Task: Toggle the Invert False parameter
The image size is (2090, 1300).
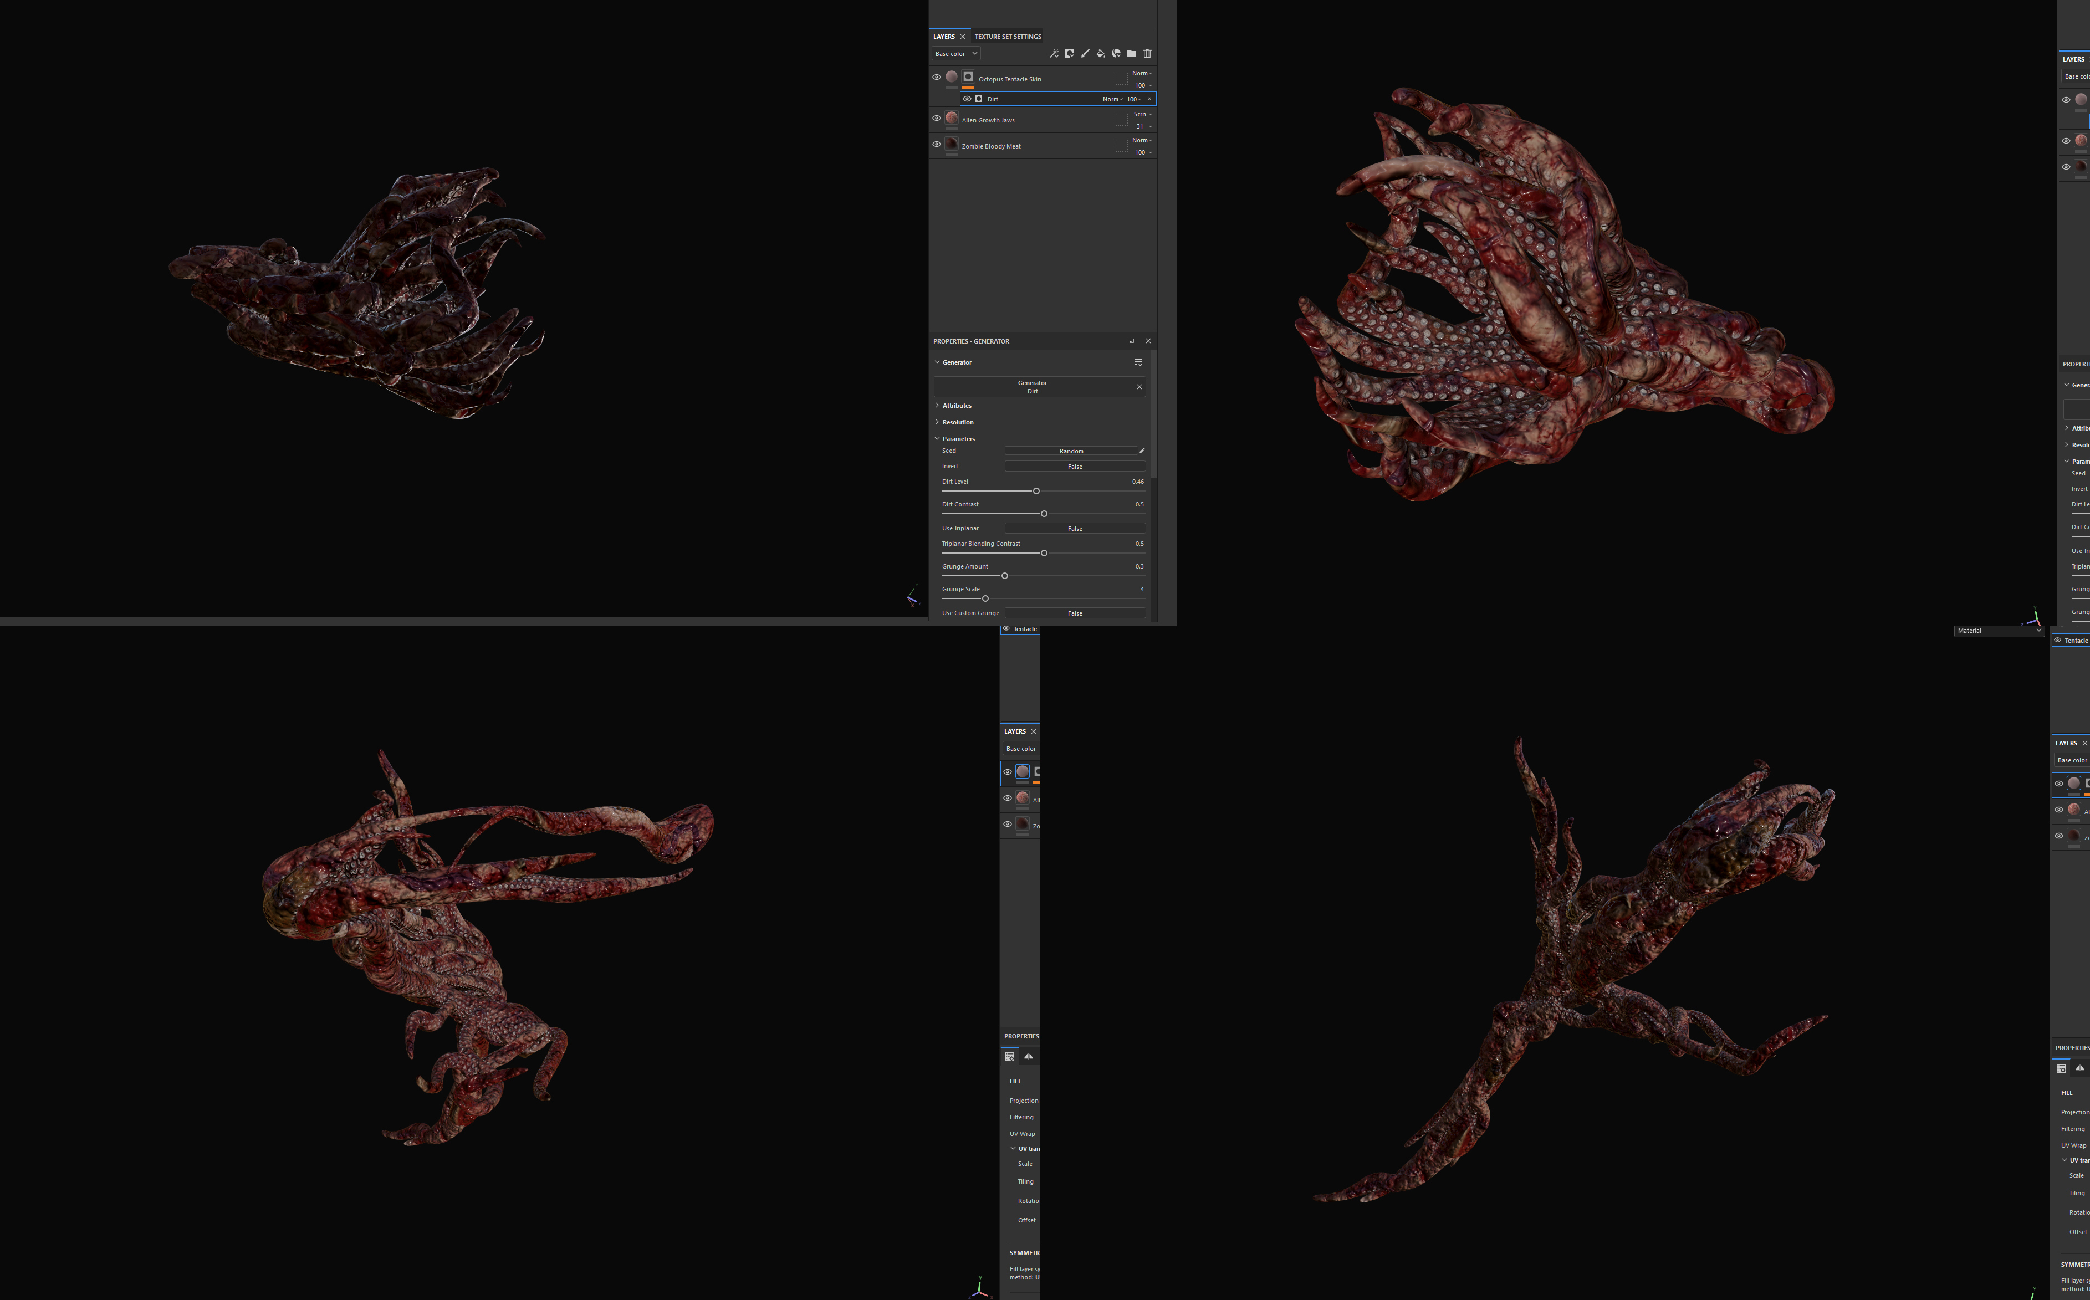Action: 1075,466
